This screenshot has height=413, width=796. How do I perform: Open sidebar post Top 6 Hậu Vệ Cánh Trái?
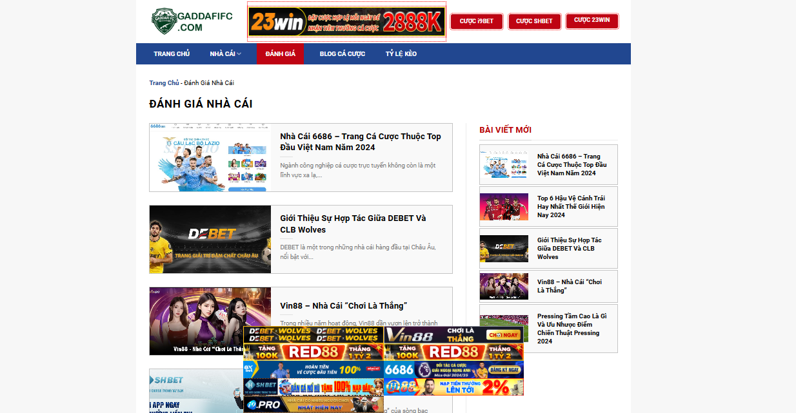[x=572, y=207]
